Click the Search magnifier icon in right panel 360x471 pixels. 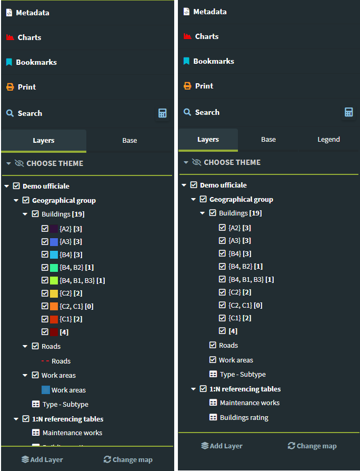tap(187, 112)
